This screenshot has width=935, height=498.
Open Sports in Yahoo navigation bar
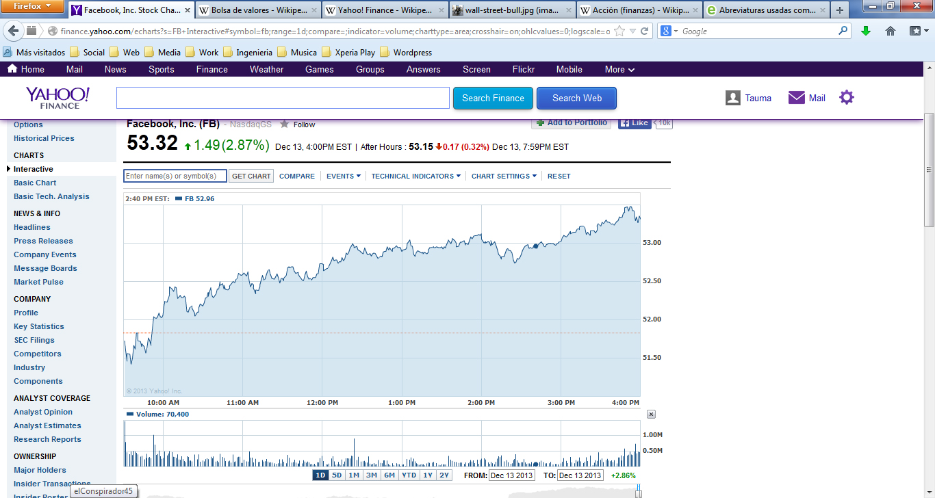coord(162,69)
